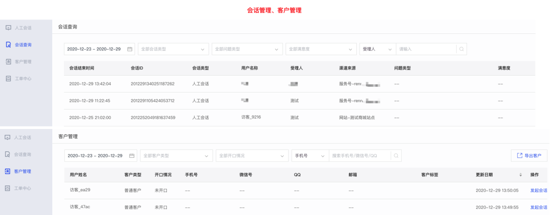Expand the 全部满意度 dropdown
Image resolution: width=551 pixels, height=215 pixels.
321,49
